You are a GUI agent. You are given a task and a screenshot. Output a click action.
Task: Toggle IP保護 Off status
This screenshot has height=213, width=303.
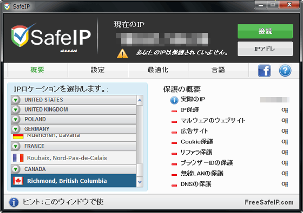pos(285,110)
